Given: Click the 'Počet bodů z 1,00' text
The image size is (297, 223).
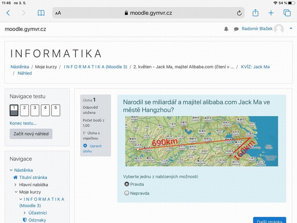Looking at the screenshot, I should coord(94,123).
